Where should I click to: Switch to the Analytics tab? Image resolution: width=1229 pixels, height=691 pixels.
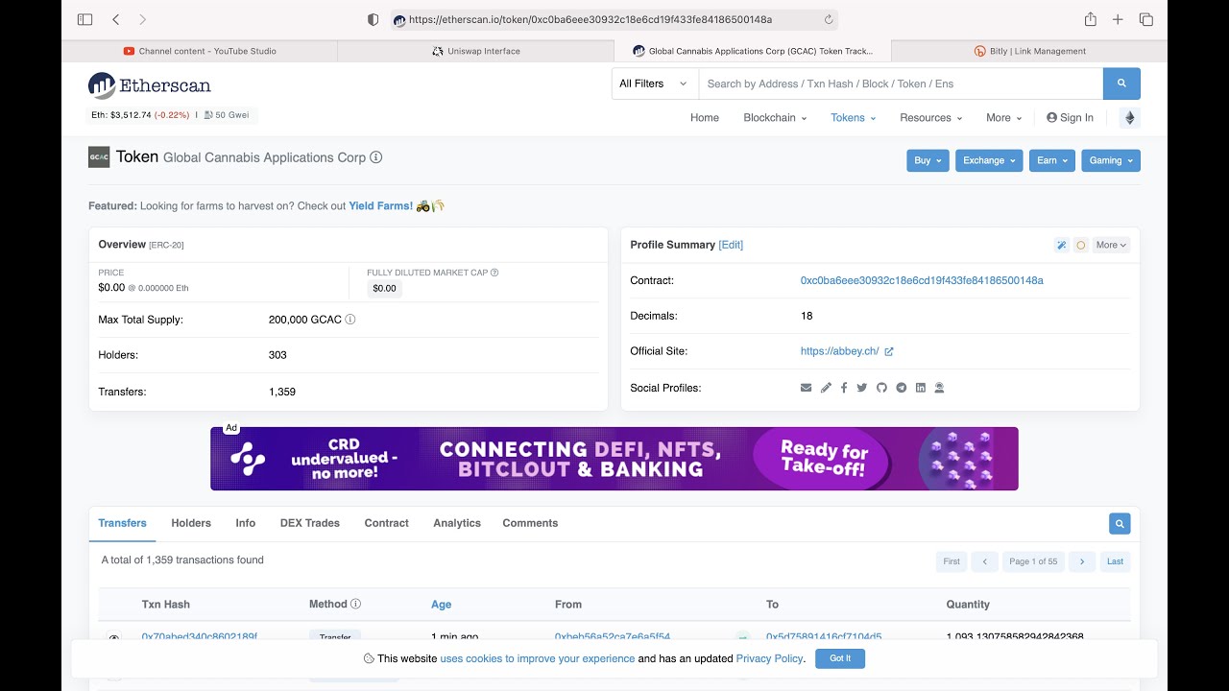(457, 523)
